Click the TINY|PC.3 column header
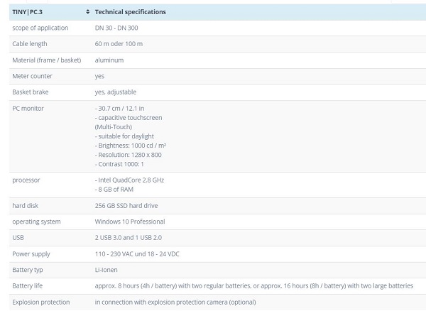 point(28,12)
